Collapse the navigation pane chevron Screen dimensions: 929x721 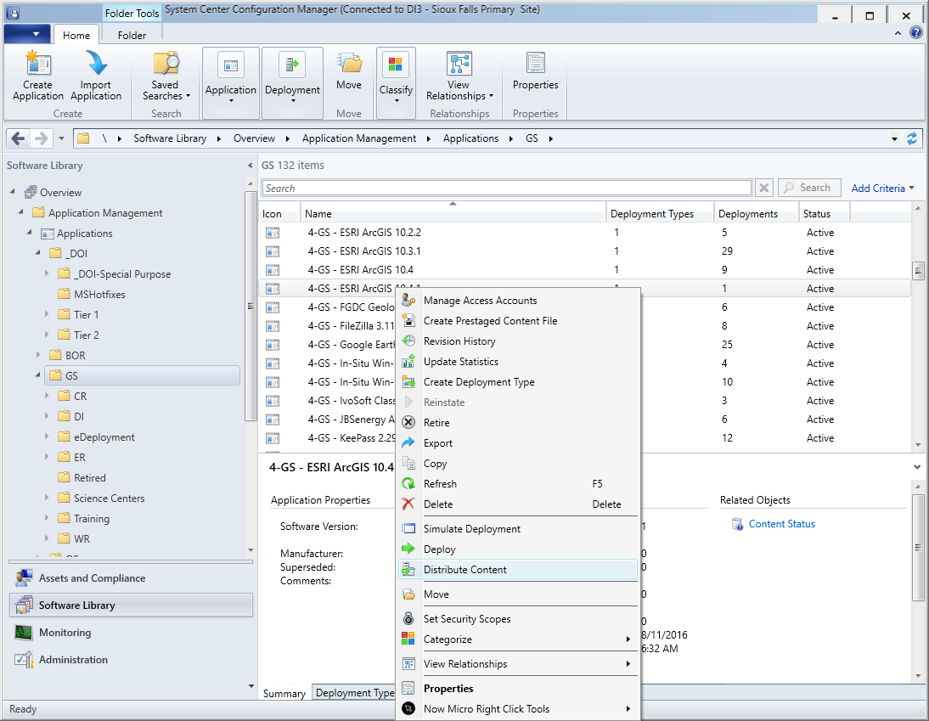(x=250, y=166)
